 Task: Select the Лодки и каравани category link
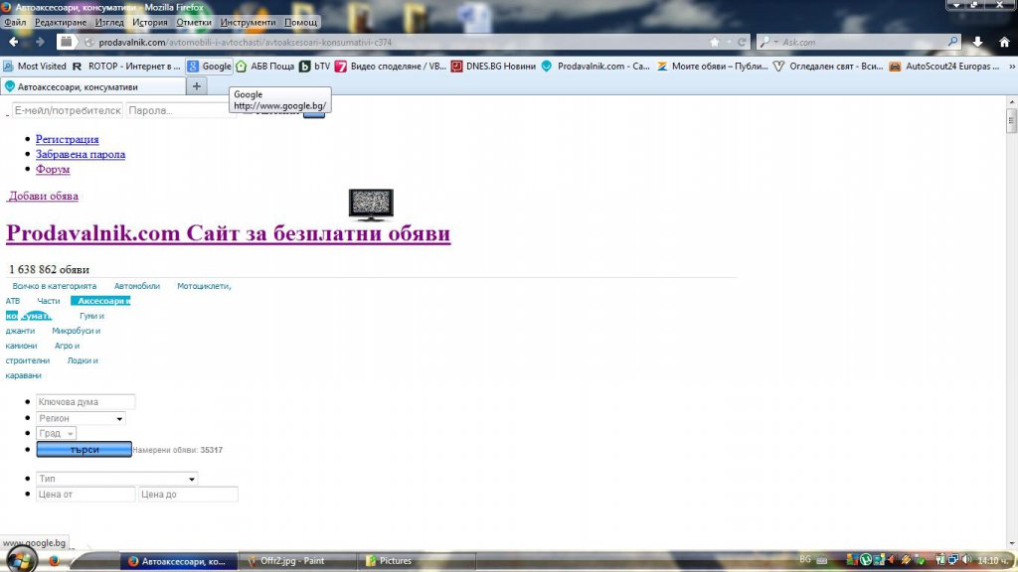pyautogui.click(x=83, y=360)
